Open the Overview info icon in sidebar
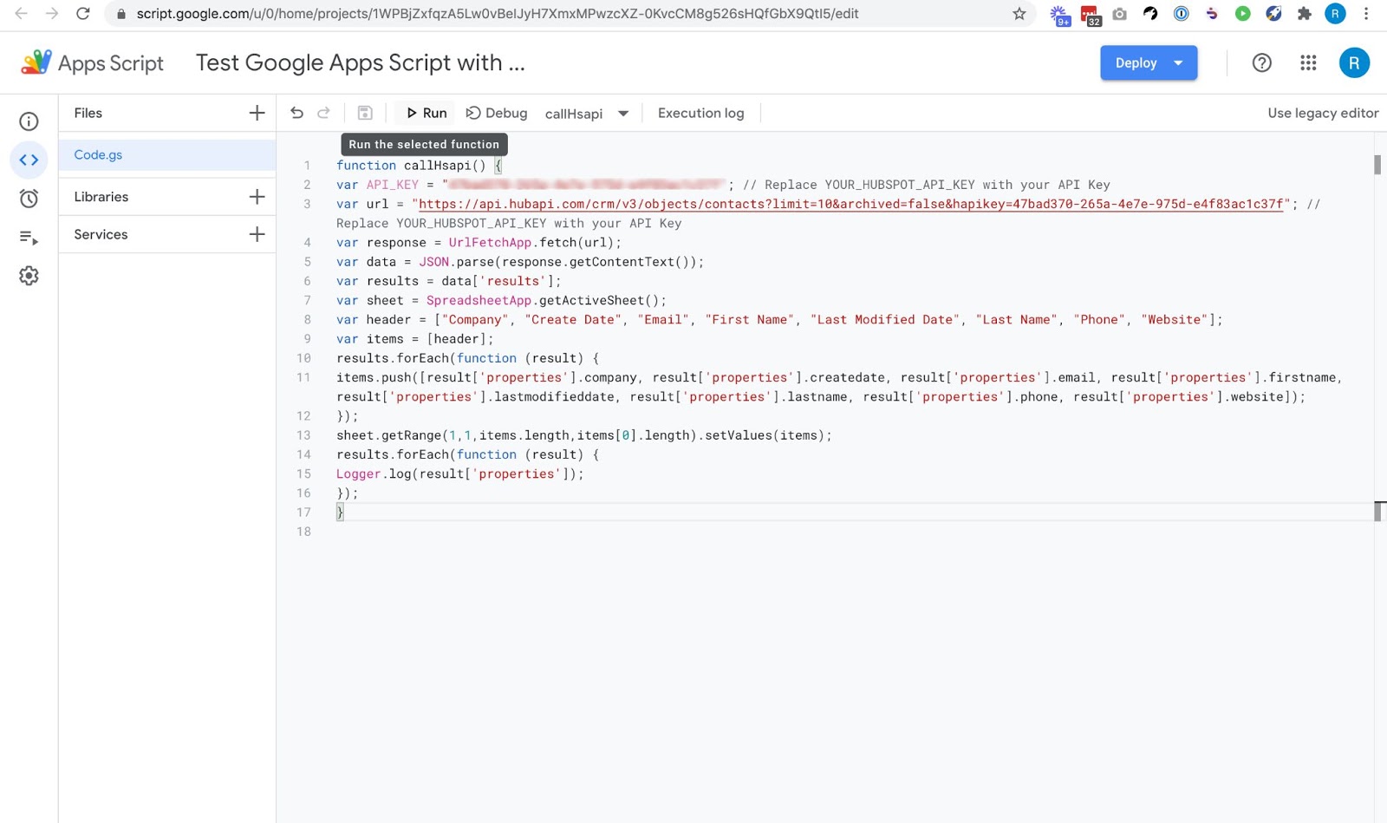Screen dimensions: 1387x823 click(x=29, y=121)
